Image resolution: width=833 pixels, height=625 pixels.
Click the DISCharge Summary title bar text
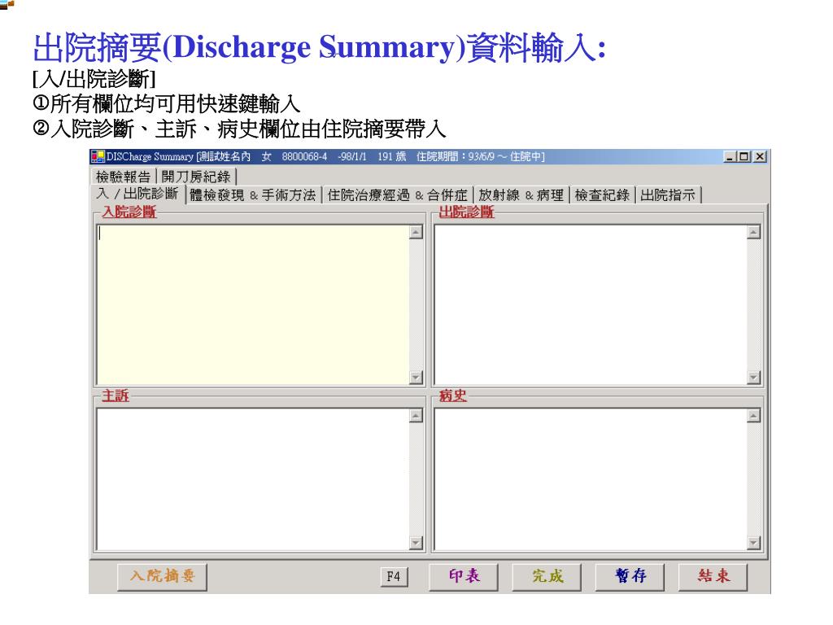pos(325,157)
